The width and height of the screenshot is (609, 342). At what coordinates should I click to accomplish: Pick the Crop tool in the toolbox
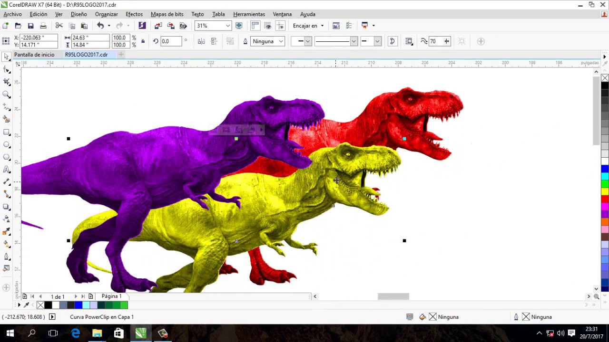[7, 82]
